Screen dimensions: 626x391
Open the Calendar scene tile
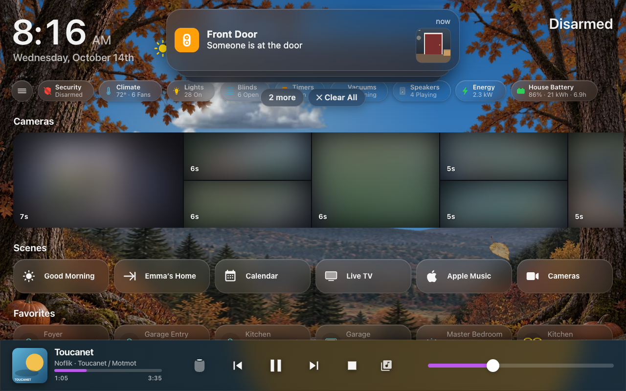coord(263,276)
